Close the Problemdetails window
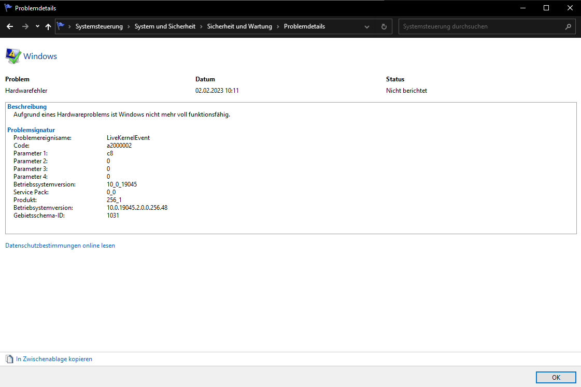581x387 pixels. (570, 8)
